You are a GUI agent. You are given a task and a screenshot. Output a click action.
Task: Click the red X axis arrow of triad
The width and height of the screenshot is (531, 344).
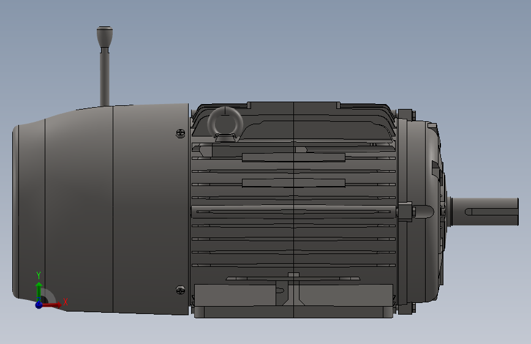[52, 305]
